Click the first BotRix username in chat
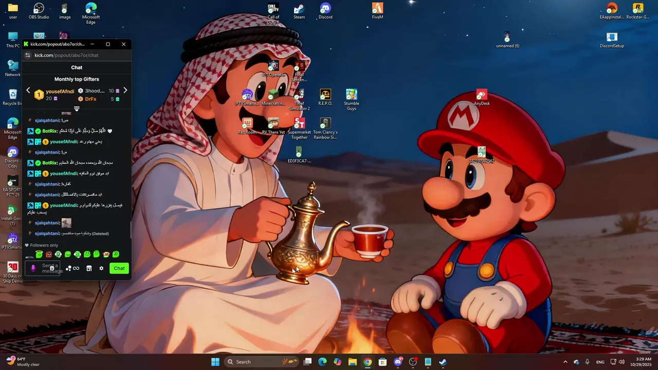658x370 pixels. tap(49, 131)
